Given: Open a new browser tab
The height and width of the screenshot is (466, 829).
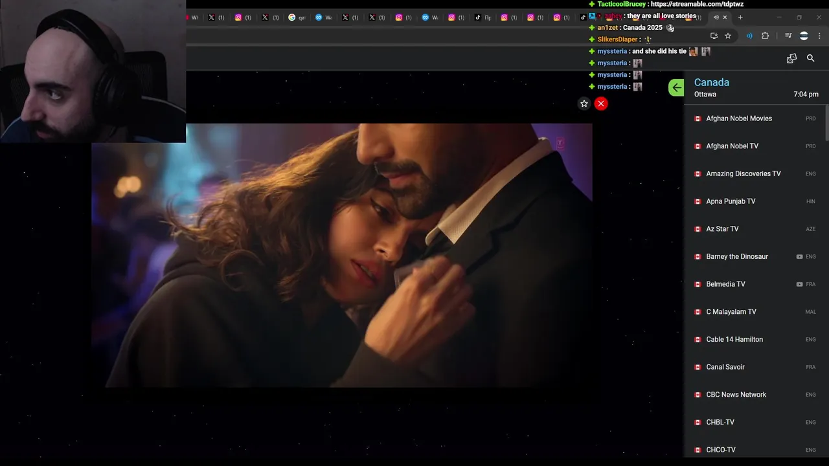Looking at the screenshot, I should click(x=740, y=17).
